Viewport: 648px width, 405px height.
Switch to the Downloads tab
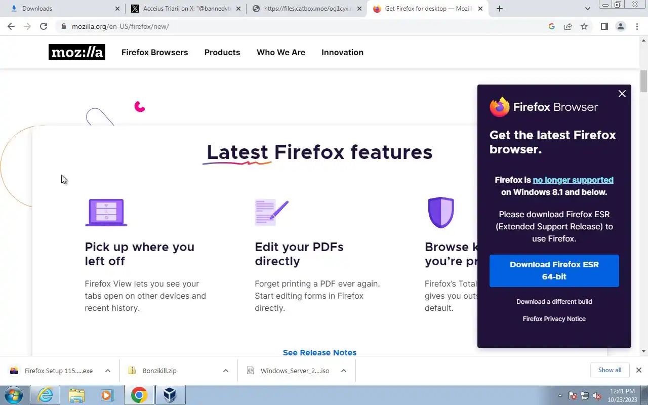pyautogui.click(x=63, y=9)
